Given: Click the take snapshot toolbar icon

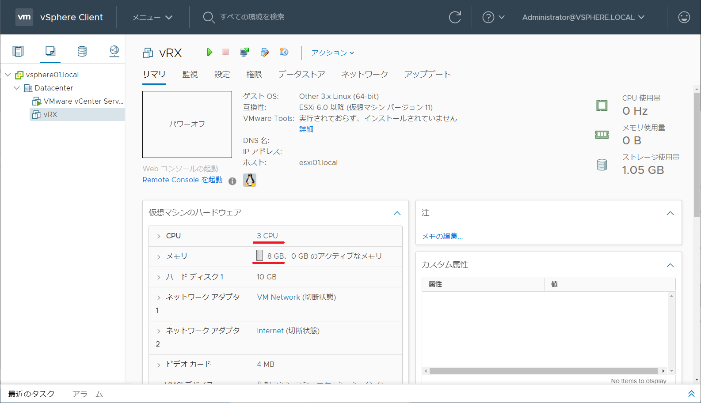Looking at the screenshot, I should pyautogui.click(x=284, y=52).
